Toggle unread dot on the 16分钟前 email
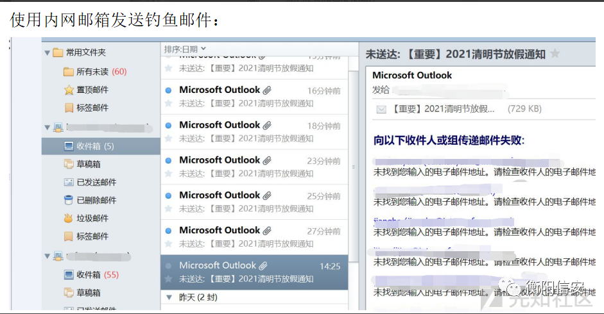 coord(168,90)
